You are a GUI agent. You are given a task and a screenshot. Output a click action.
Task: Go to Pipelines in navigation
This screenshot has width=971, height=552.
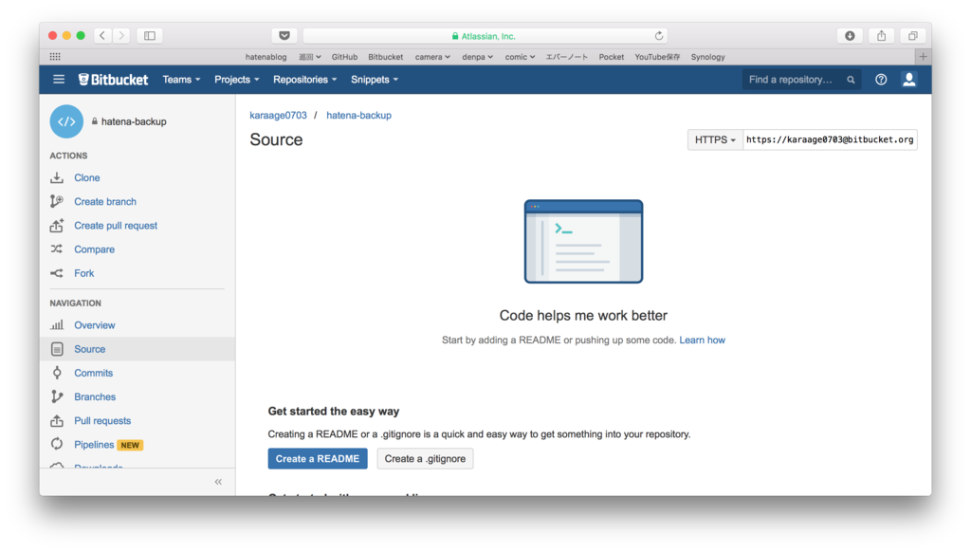point(94,445)
